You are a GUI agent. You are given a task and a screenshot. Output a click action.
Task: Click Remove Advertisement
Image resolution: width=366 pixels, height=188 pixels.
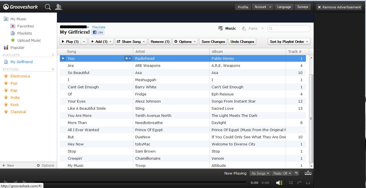click(339, 7)
